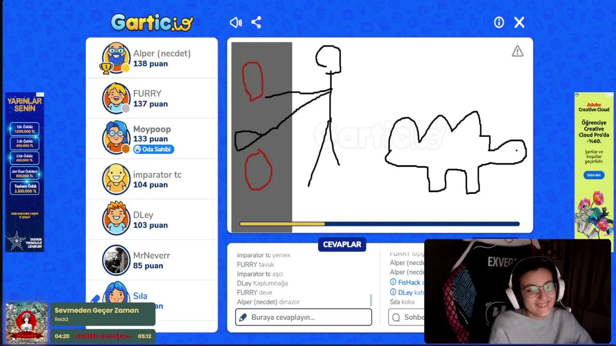Report drawing with warning triangle icon
The height and width of the screenshot is (346, 616).
(517, 51)
